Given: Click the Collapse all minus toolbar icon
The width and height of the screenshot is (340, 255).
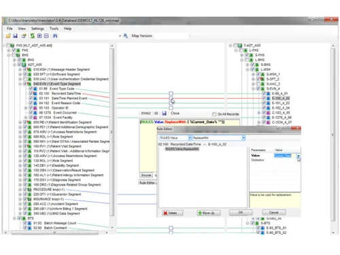Looking at the screenshot, I should 46,36.
